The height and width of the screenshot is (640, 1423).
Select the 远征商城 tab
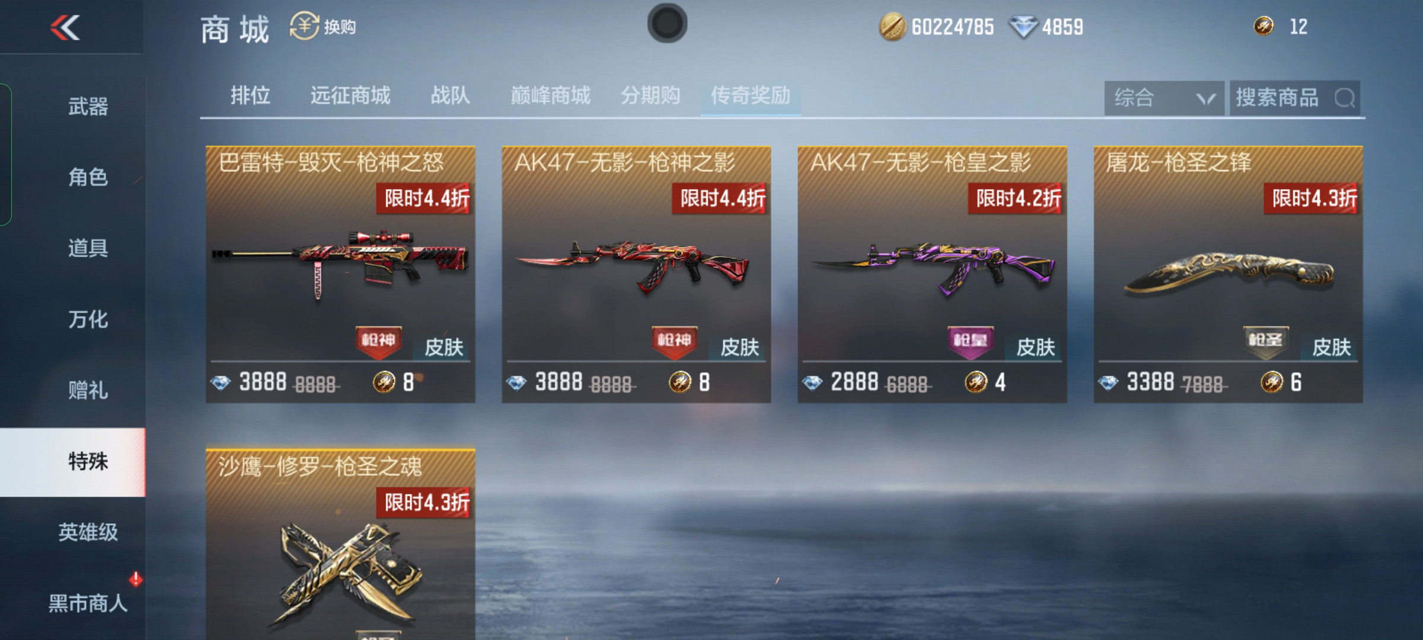click(x=350, y=95)
